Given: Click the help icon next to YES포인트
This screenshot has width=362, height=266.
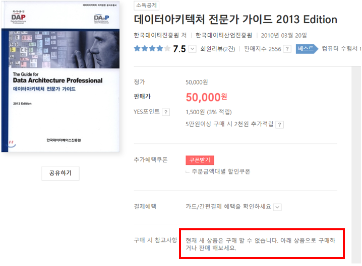Looking at the screenshot, I should (166, 112).
